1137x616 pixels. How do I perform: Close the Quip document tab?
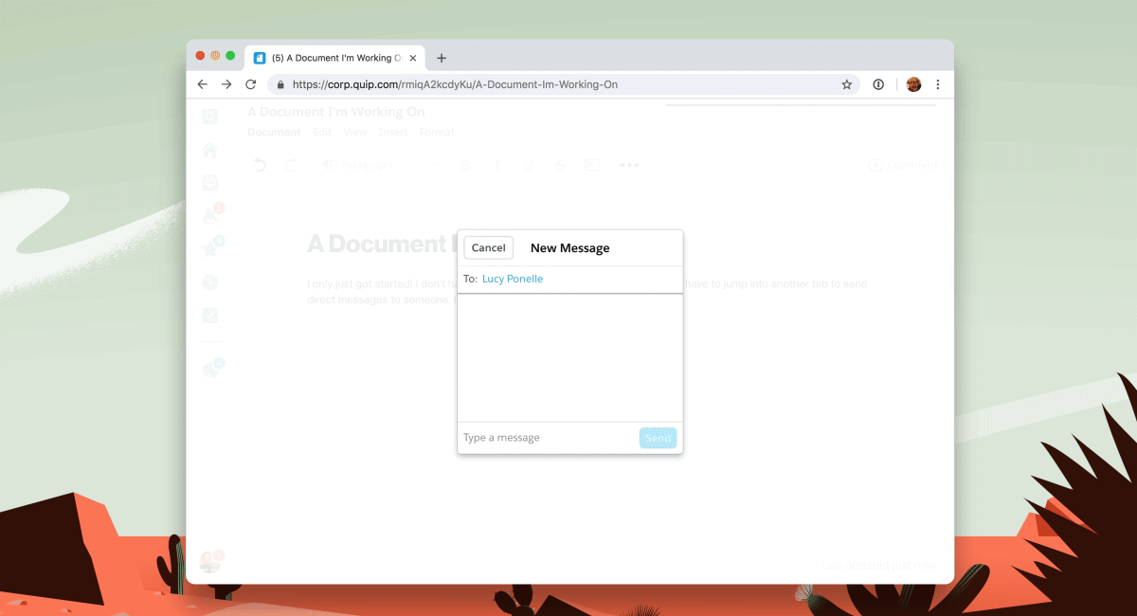click(412, 58)
